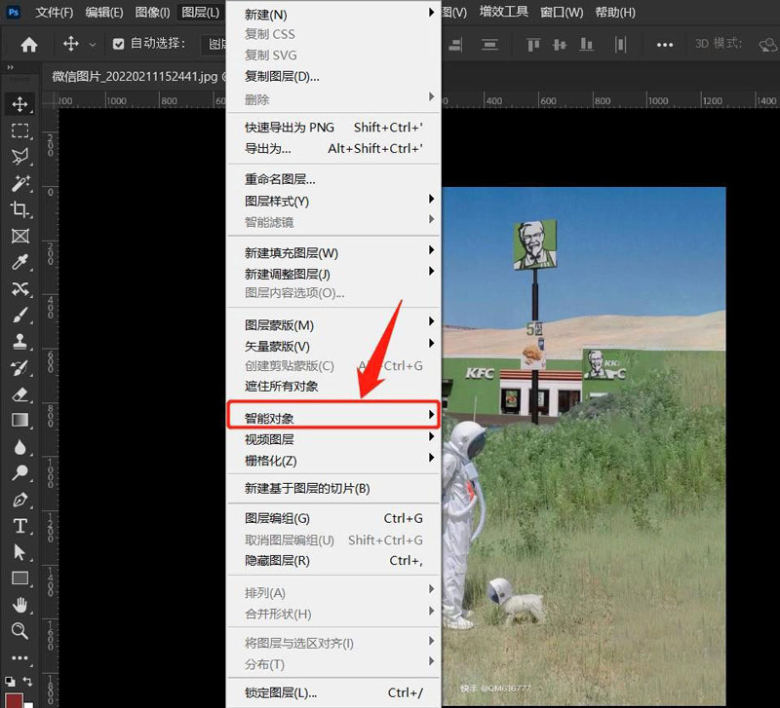Activate the Crop tool
Image resolution: width=780 pixels, height=708 pixels.
pyautogui.click(x=21, y=209)
